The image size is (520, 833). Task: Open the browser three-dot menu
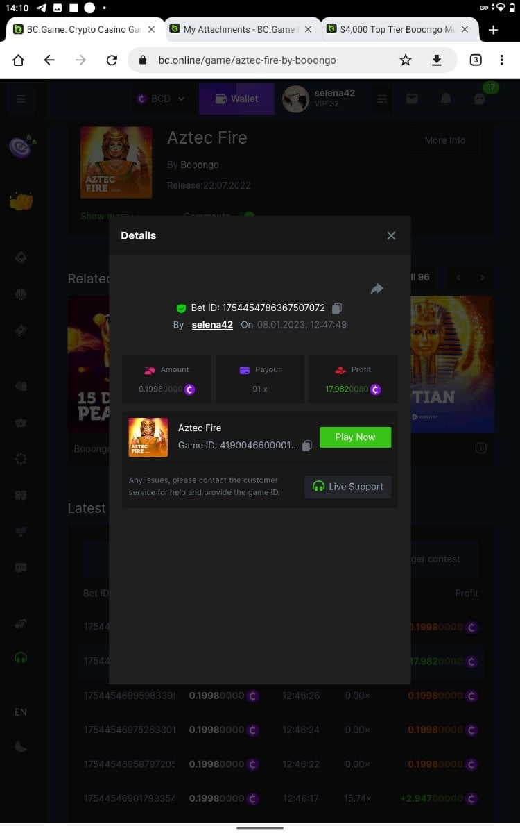tap(501, 60)
